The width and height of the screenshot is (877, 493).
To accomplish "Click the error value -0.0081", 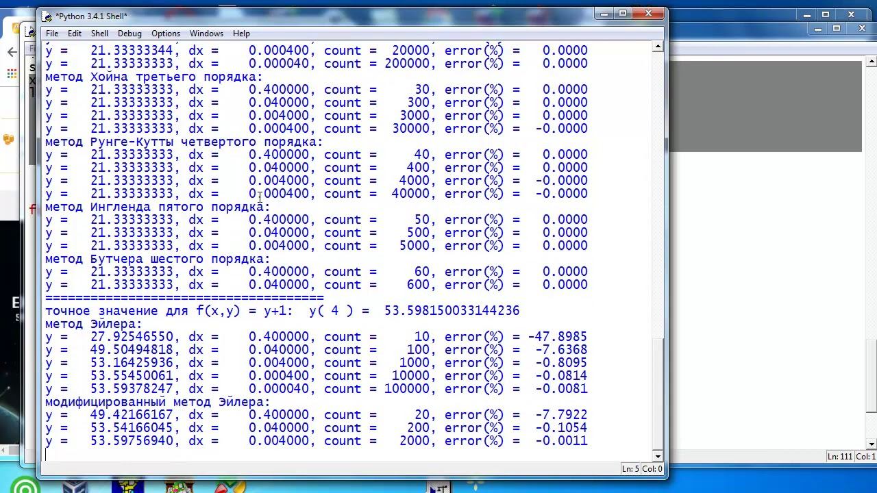I will (561, 389).
